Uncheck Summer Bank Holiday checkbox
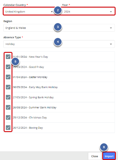The height and width of the screenshot is (160, 118). click(8, 107)
